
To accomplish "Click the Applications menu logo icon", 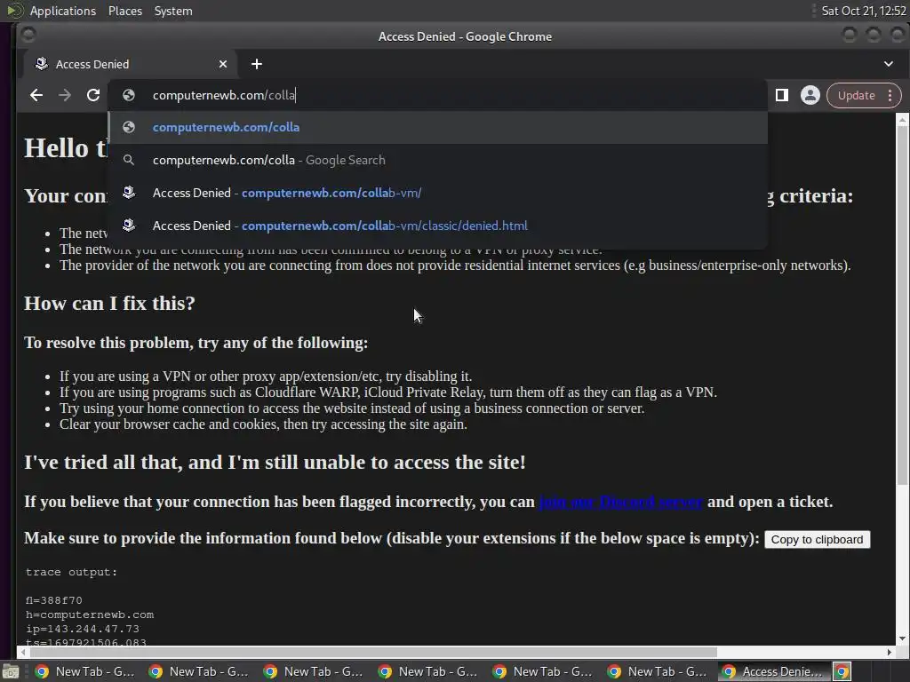I will tap(14, 11).
